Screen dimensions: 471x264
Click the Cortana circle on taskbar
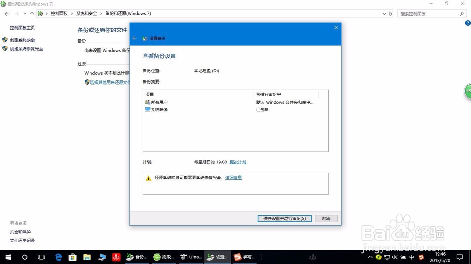24,257
